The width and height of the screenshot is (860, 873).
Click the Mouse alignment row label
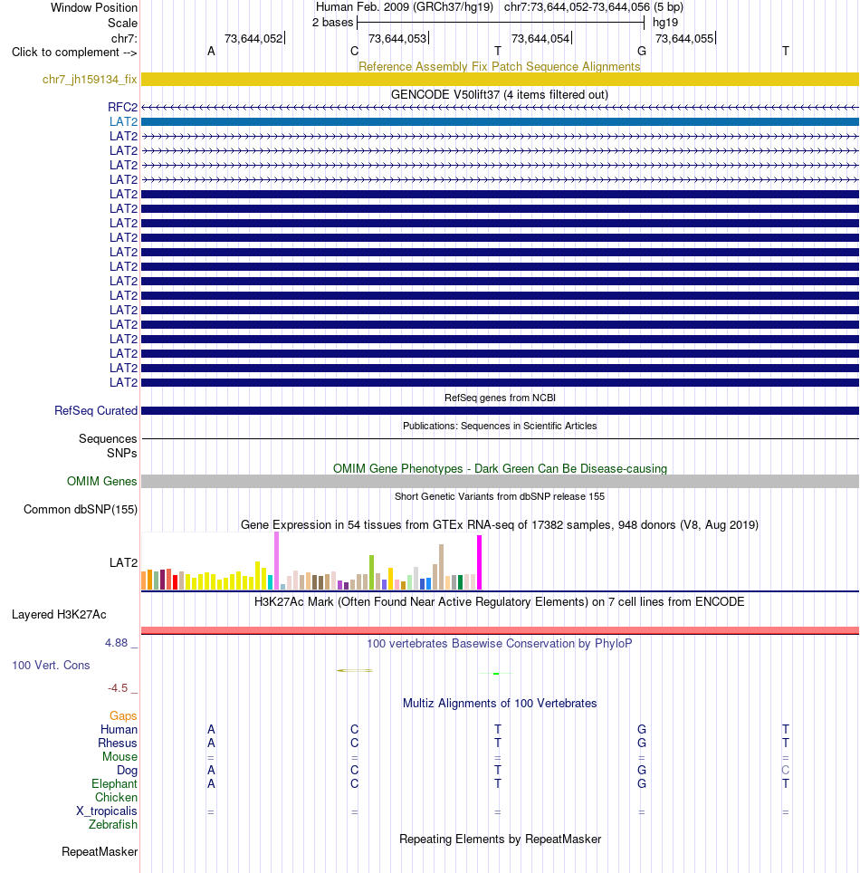pos(119,757)
